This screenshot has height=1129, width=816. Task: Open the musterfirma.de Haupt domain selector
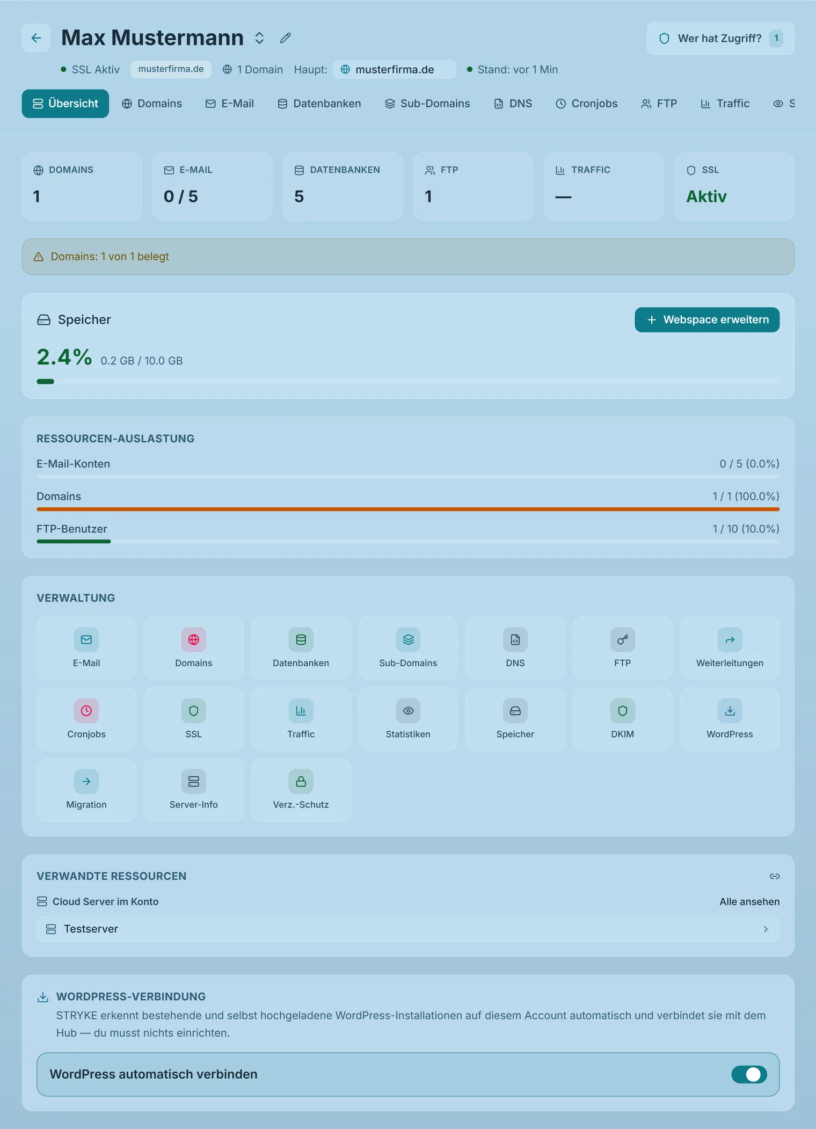coord(395,70)
